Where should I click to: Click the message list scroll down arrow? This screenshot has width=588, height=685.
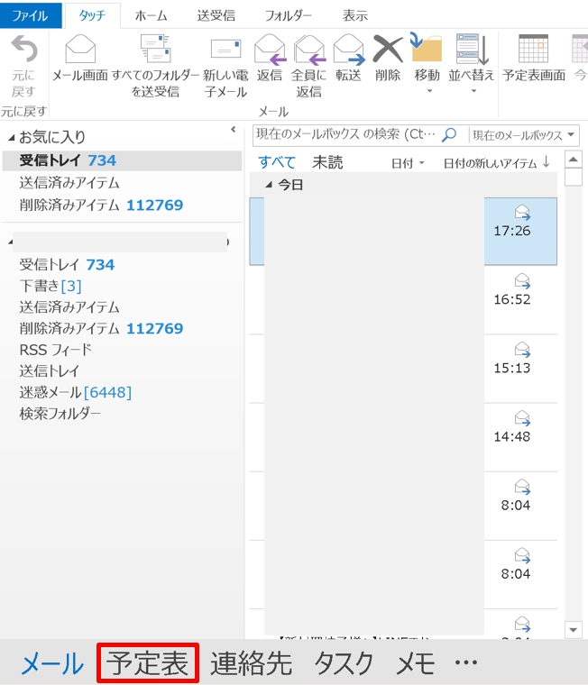[574, 629]
